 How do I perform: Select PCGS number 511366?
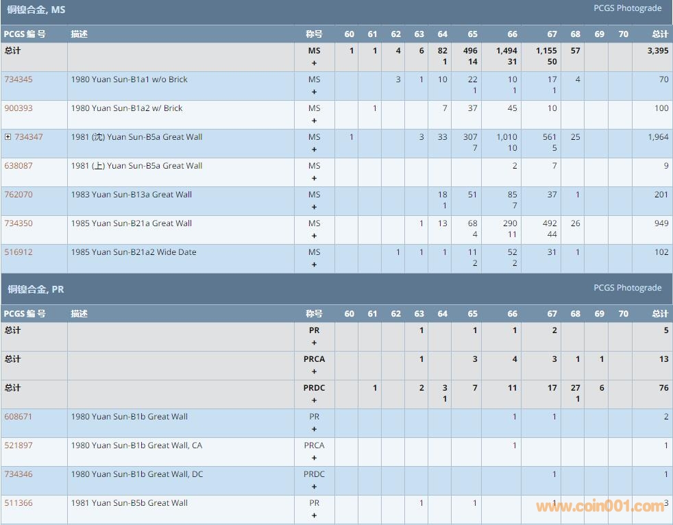click(x=19, y=503)
